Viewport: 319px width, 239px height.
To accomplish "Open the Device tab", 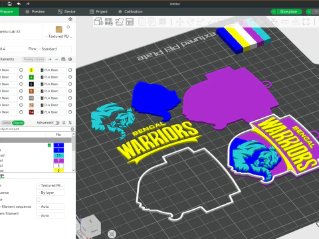I will [66, 11].
